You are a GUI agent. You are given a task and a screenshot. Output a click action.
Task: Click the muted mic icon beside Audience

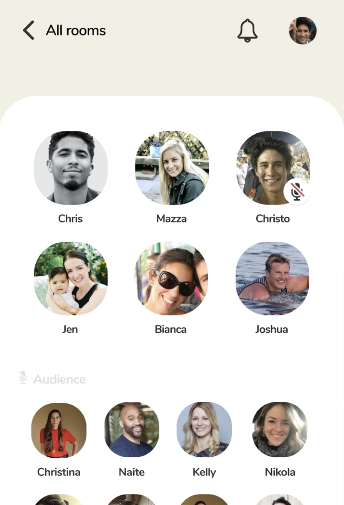pos(23,377)
